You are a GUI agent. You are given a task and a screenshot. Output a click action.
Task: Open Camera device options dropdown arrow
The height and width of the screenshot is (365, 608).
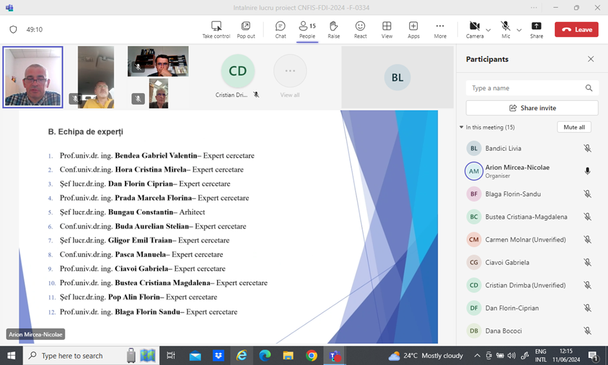(488, 30)
